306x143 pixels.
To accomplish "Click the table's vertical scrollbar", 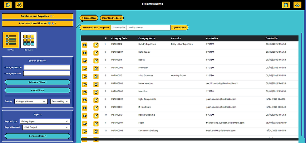I will click(301, 84).
